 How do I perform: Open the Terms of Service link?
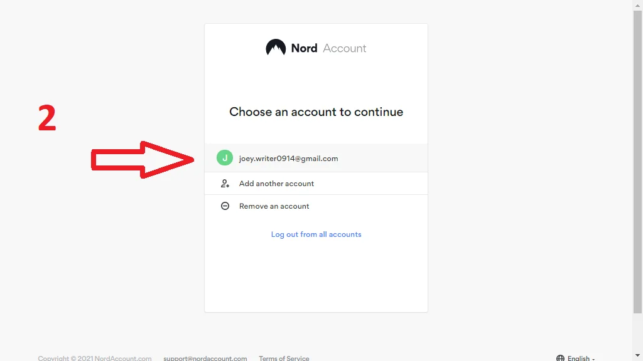point(284,358)
